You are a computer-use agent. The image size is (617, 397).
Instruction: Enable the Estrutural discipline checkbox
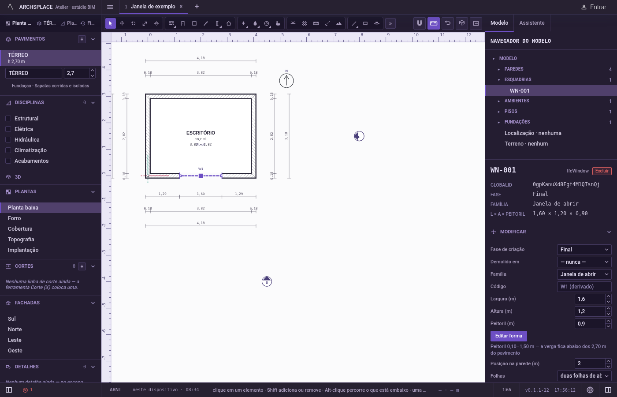(x=8, y=119)
